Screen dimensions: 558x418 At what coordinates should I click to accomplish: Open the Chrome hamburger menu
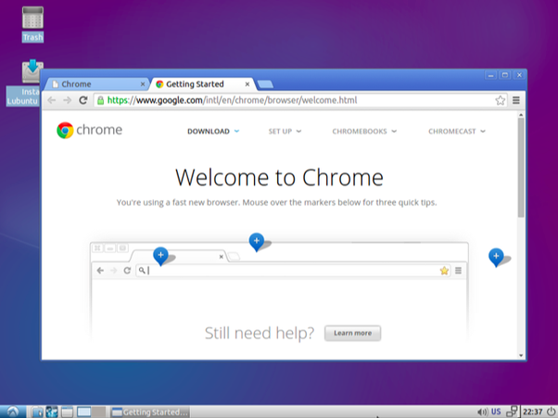click(516, 100)
